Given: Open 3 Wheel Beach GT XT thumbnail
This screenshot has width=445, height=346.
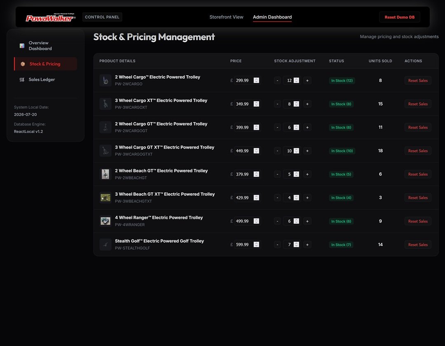Looking at the screenshot, I should pyautogui.click(x=105, y=198).
